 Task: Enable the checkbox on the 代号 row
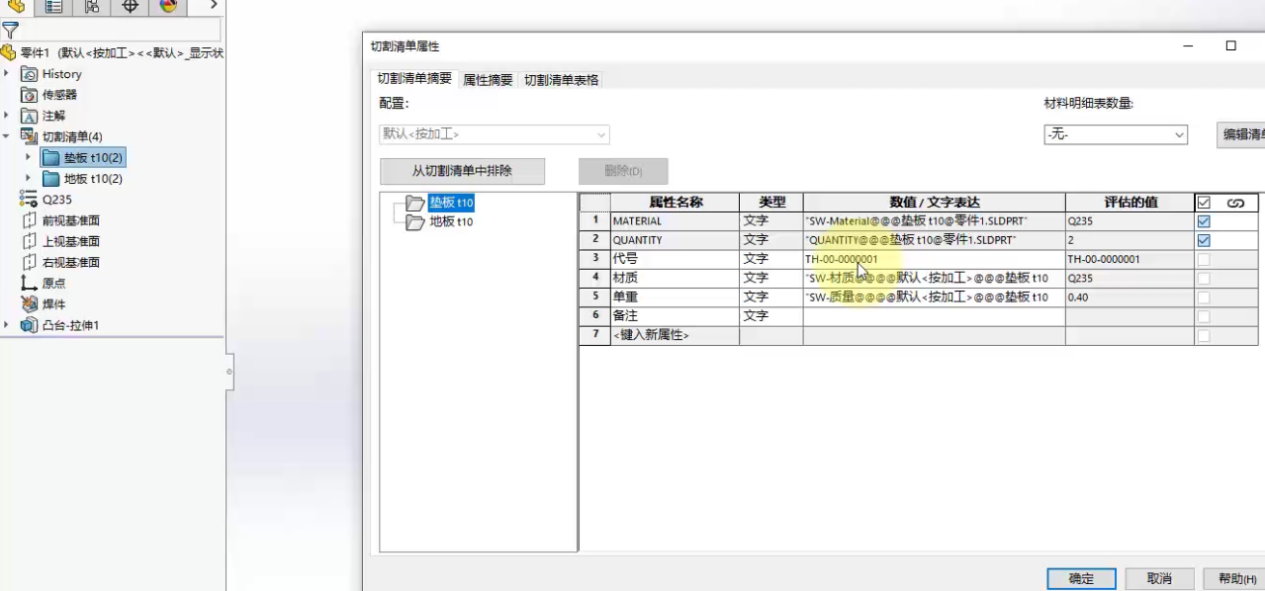pos(1203,259)
